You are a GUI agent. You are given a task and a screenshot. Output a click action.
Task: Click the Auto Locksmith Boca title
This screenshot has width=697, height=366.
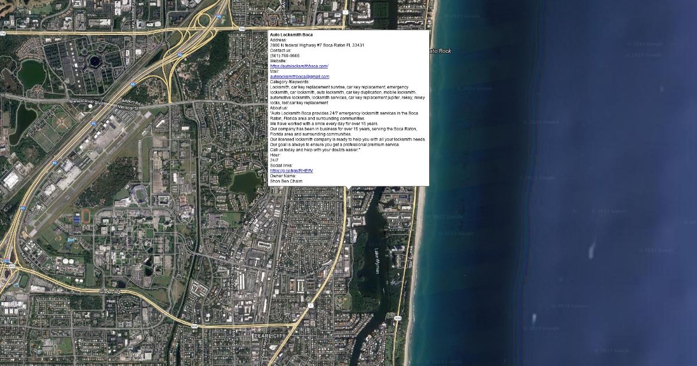(x=292, y=35)
